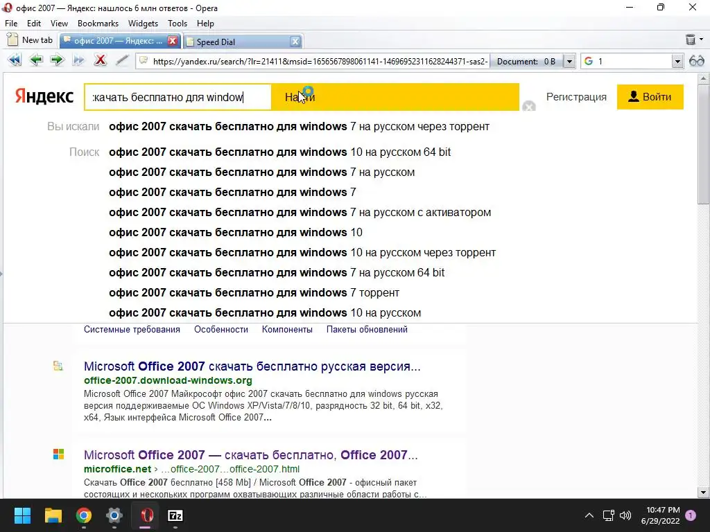Click the Войти login button
This screenshot has height=532, width=710.
[650, 97]
